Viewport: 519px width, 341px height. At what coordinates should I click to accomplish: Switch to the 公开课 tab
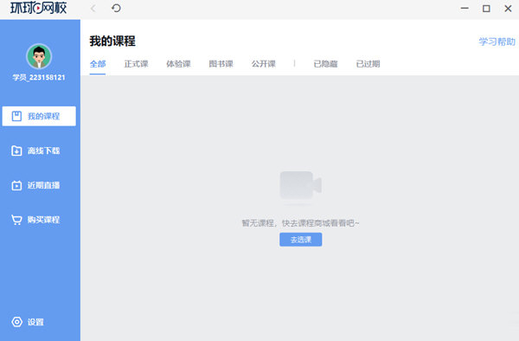tap(264, 64)
